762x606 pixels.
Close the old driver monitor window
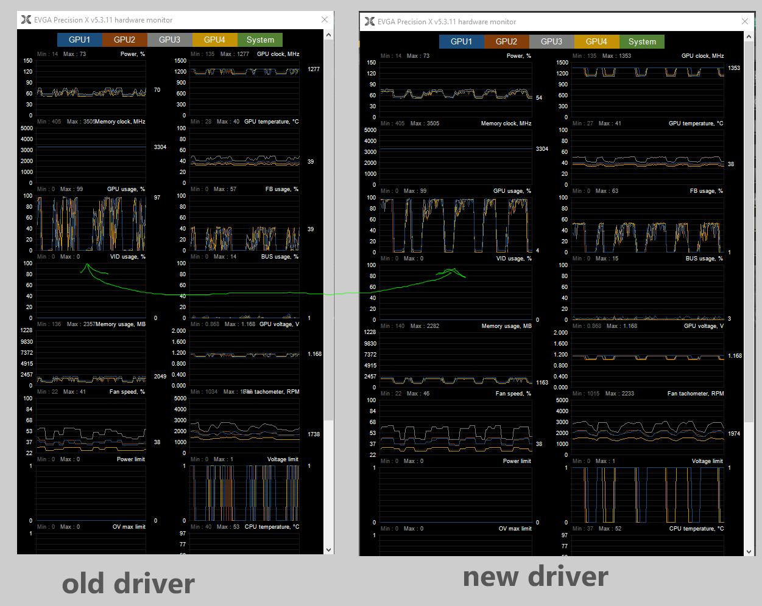click(325, 19)
